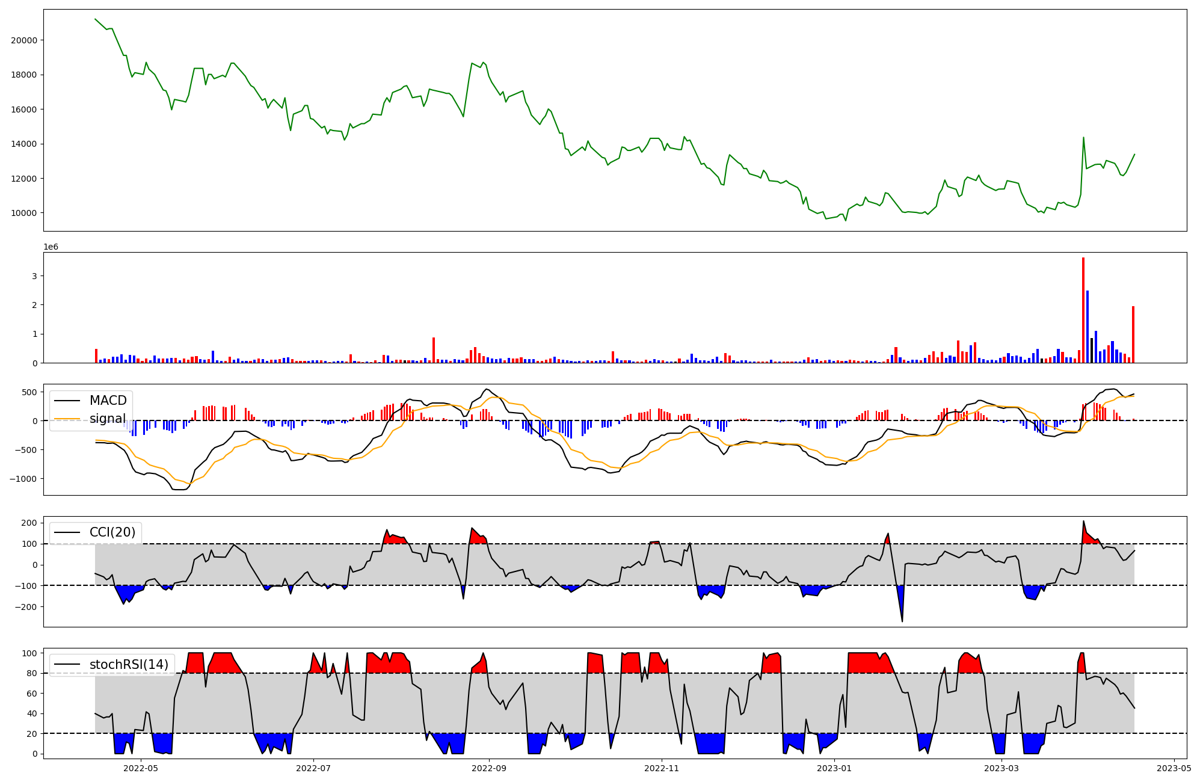The image size is (1203, 782).
Task: Click the 80 tick on stochRSI axis
Action: 32,674
